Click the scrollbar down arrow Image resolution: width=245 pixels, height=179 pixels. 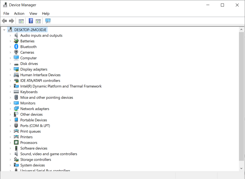(x=241, y=168)
